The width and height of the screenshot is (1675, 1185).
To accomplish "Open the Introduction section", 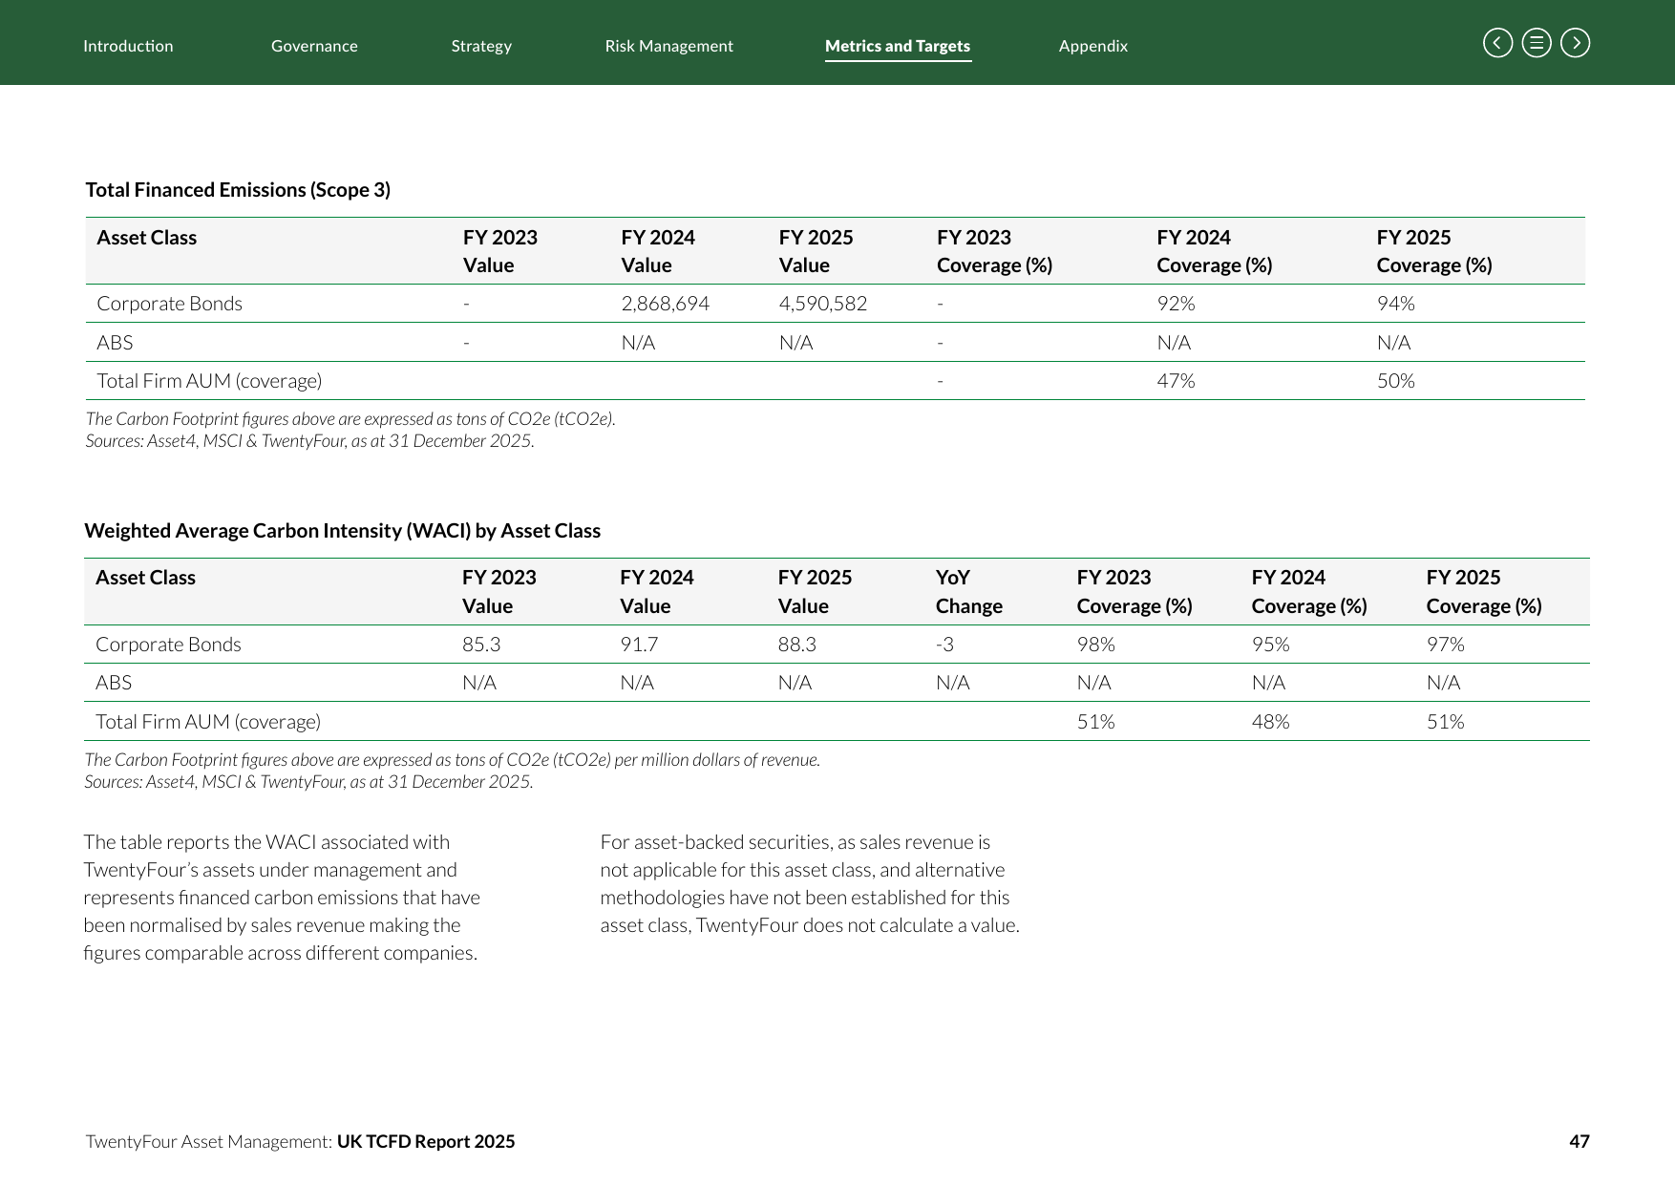I will pos(128,46).
